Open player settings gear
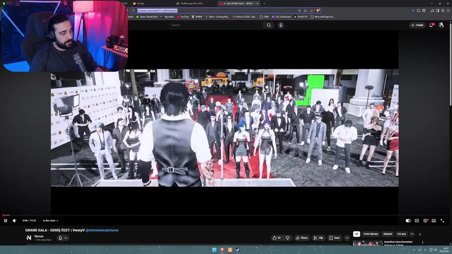The width and height of the screenshot is (452, 254). [425, 220]
